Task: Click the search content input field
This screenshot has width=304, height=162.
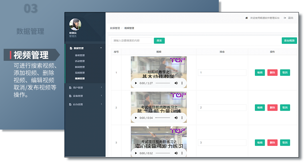Action: (x=131, y=41)
